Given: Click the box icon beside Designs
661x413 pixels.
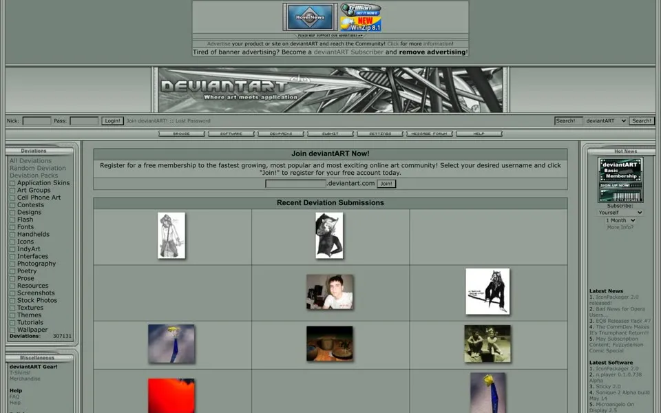Looking at the screenshot, I should tap(12, 213).
